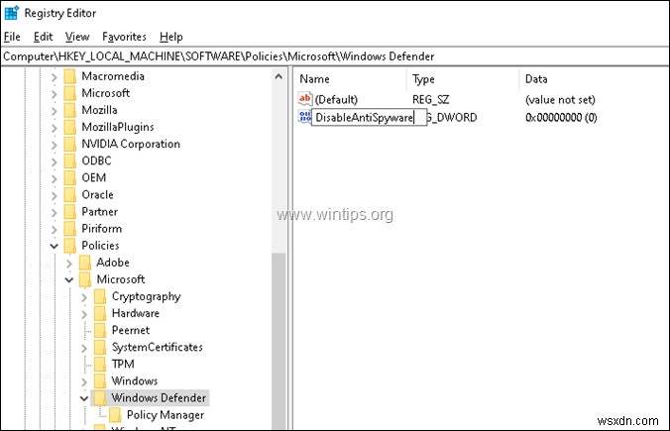Select the SystemCertificates folder icon
This screenshot has height=431, width=670.
coord(100,347)
